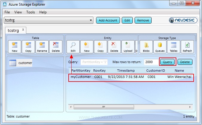202x125 pixels.
Task: Click the Query filter text field
Action: (94, 62)
